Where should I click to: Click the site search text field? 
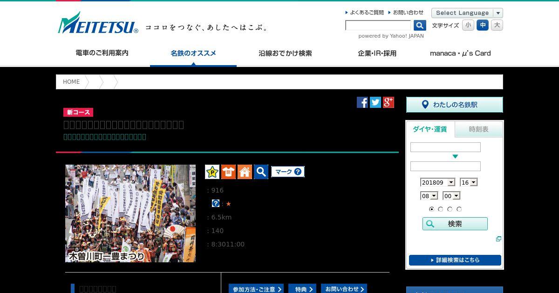coord(378,26)
